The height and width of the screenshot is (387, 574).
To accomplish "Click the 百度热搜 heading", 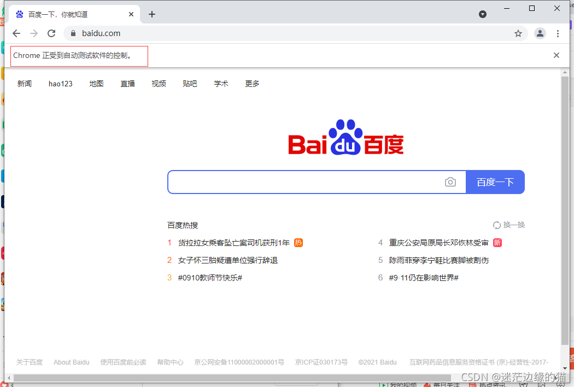I will coord(183,225).
